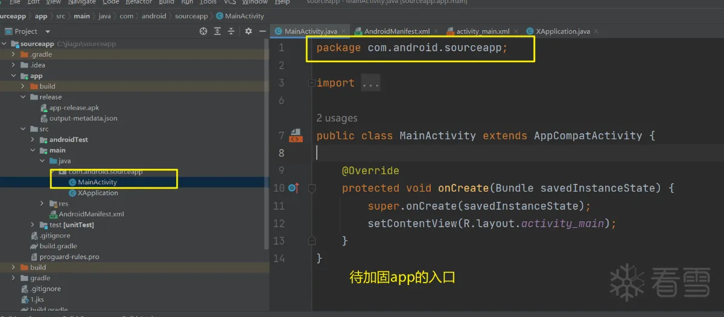Click the Project panel vertical scrollbar

click(267, 145)
